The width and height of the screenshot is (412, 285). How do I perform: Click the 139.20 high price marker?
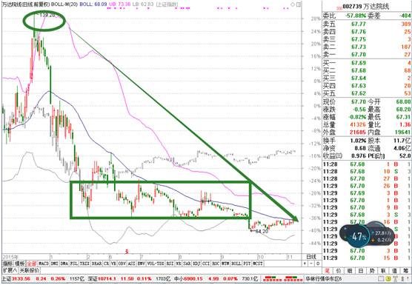(x=48, y=16)
